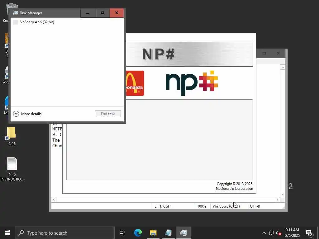Open the notification center icon
This screenshot has height=239, width=319.
pos(309,233)
